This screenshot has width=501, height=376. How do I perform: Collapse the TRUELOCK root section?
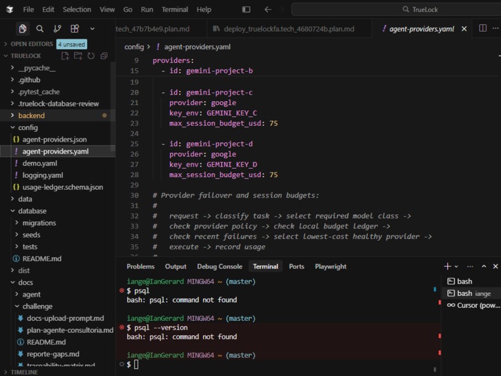[x=26, y=56]
